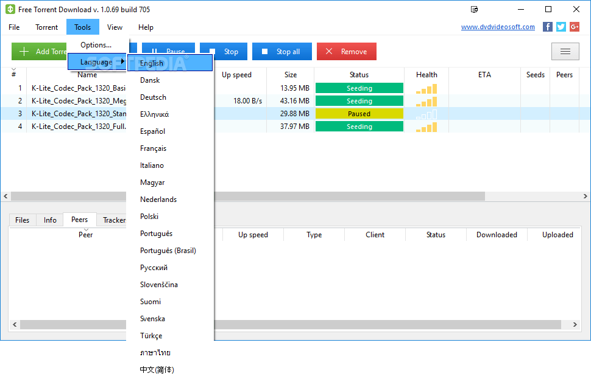This screenshot has height=379, width=591.
Task: Click the app logo in title bar
Action: (10, 9)
